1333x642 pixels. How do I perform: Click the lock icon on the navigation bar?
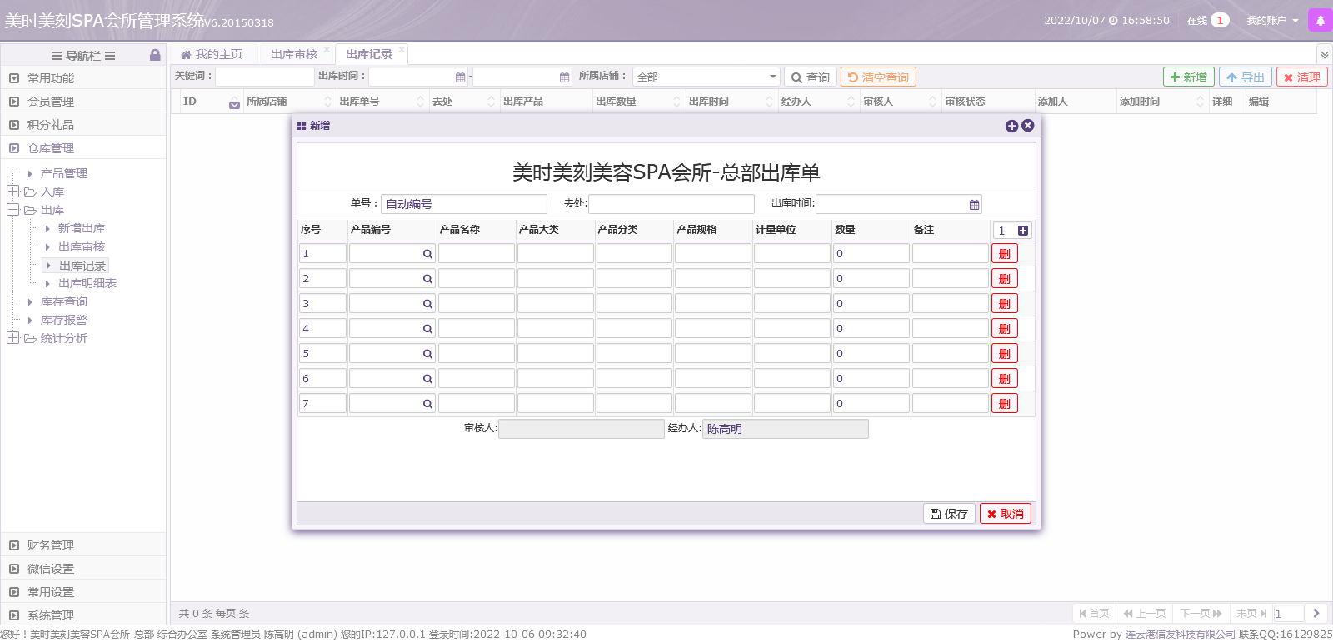tap(155, 55)
